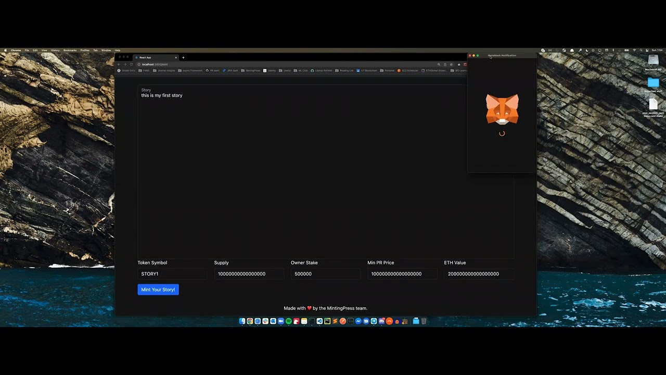The width and height of the screenshot is (666, 375).
Task: Open the Profiles menu
Action: coord(85,51)
